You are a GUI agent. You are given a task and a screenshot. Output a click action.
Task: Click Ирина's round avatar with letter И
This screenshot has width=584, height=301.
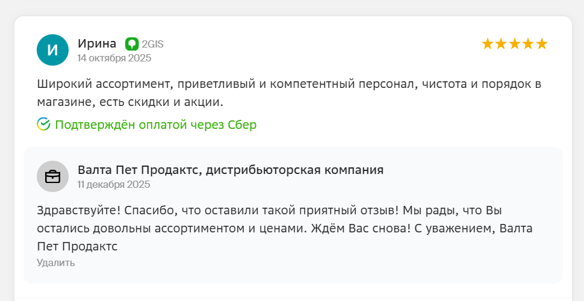pos(52,50)
